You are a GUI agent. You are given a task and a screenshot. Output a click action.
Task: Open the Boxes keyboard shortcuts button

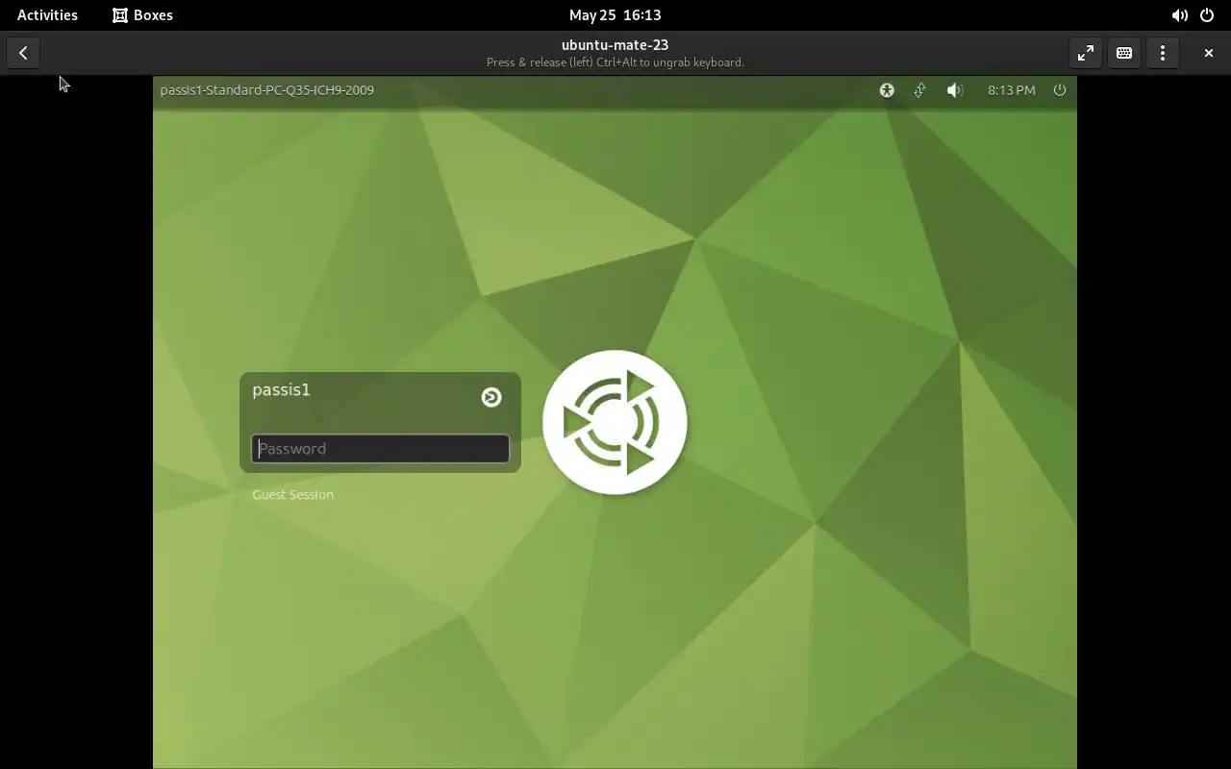click(1124, 53)
